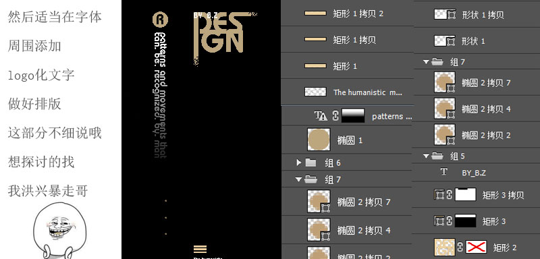Screen dimensions: 540x259
Task: Select the 形状 1 layer thumbnail
Action: click(445, 40)
